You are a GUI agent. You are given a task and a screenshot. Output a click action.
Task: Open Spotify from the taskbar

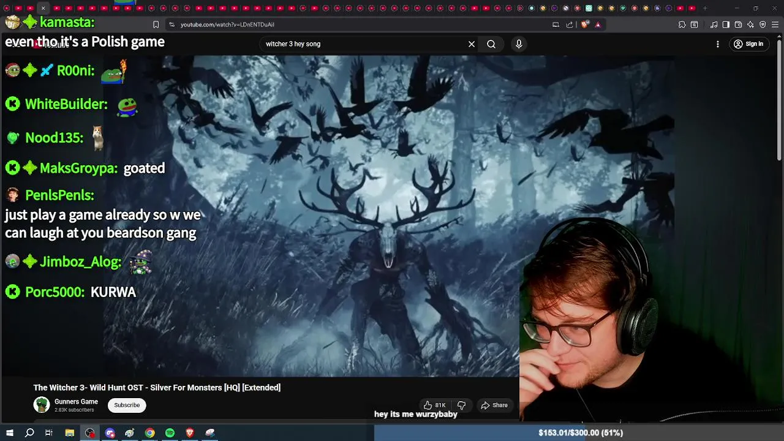click(170, 433)
